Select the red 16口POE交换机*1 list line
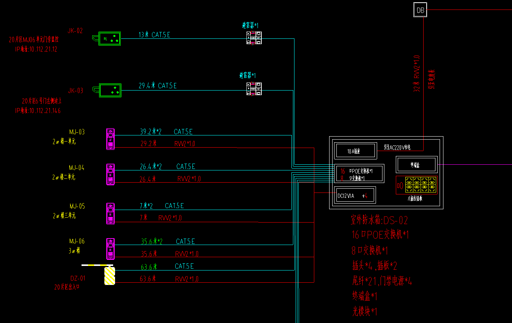The width and height of the screenshot is (512, 323). point(380,235)
